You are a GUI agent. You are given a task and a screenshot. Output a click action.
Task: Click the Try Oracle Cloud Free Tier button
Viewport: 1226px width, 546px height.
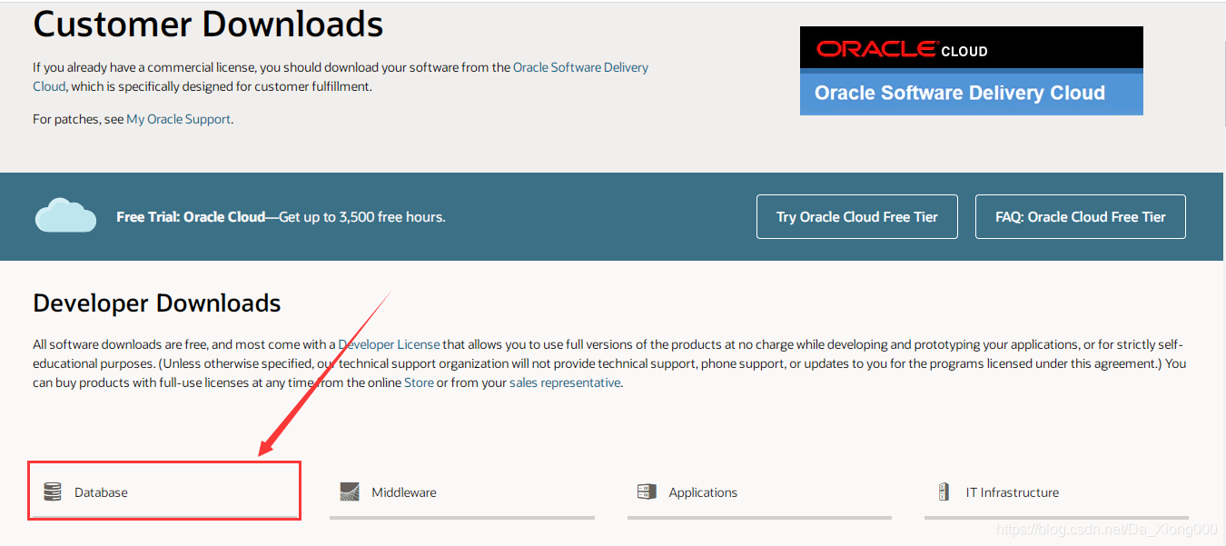pos(857,217)
